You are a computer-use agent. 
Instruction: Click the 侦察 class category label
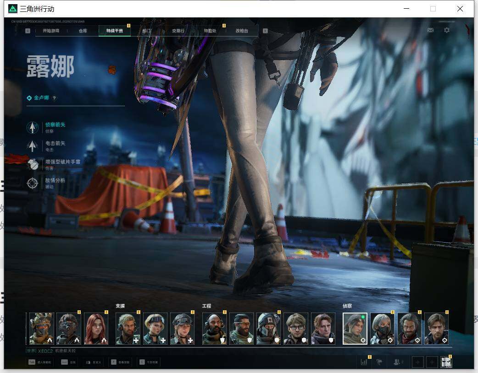[x=347, y=306]
